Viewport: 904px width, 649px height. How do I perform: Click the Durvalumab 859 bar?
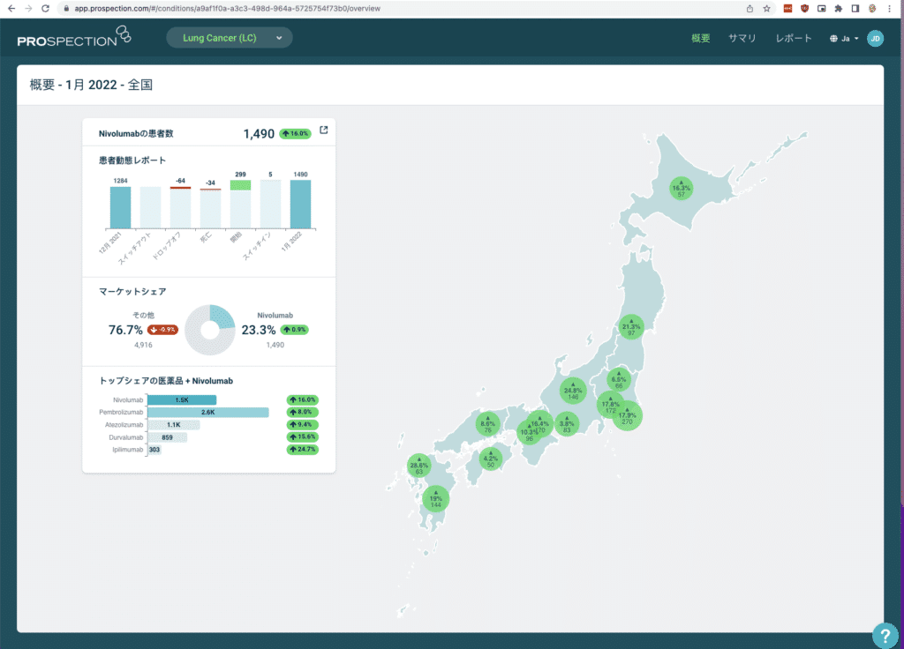(x=167, y=437)
